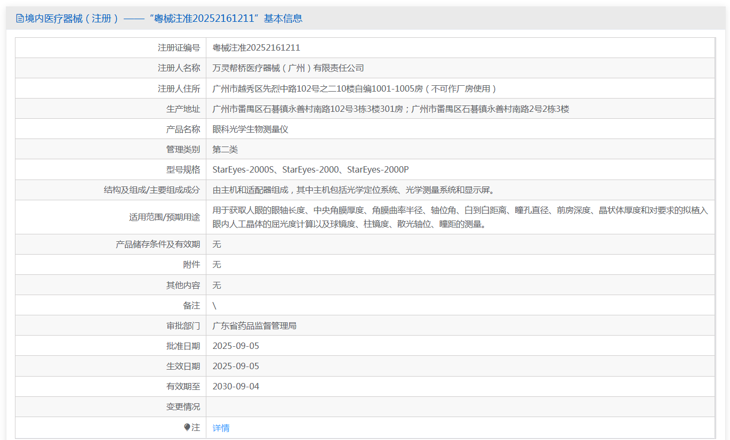Click product name 眼科光学生物测量仪
Image resolution: width=730 pixels, height=440 pixels.
pos(250,129)
